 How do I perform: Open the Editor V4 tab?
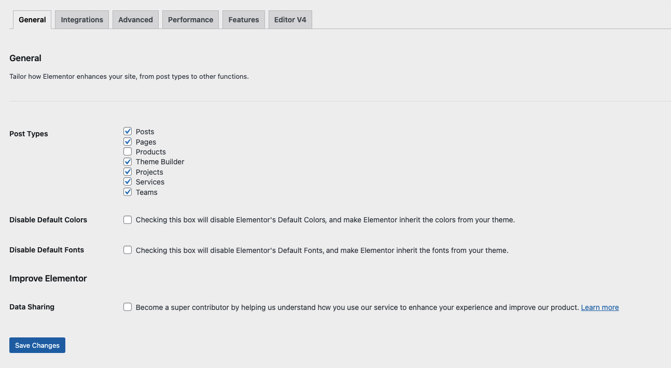tap(290, 20)
